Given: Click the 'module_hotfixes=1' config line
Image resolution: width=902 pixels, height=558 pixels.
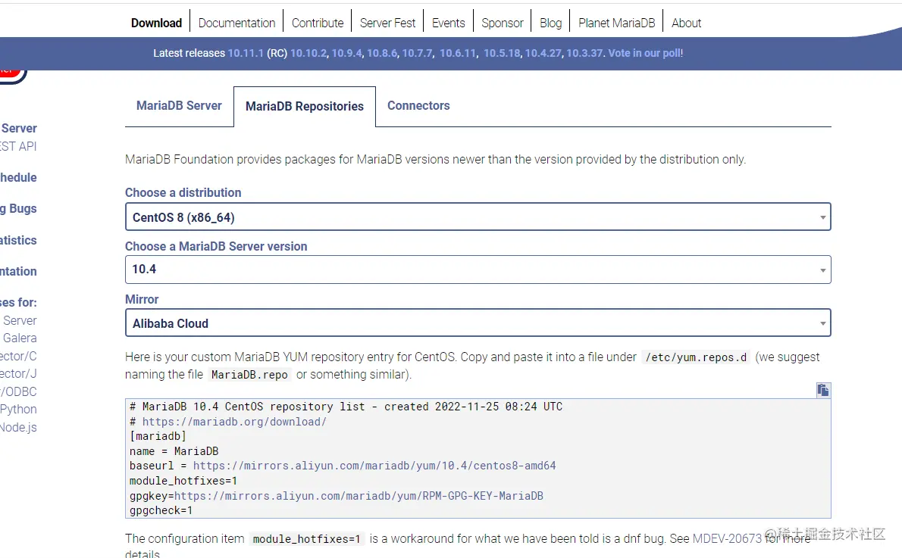Looking at the screenshot, I should click(x=183, y=481).
